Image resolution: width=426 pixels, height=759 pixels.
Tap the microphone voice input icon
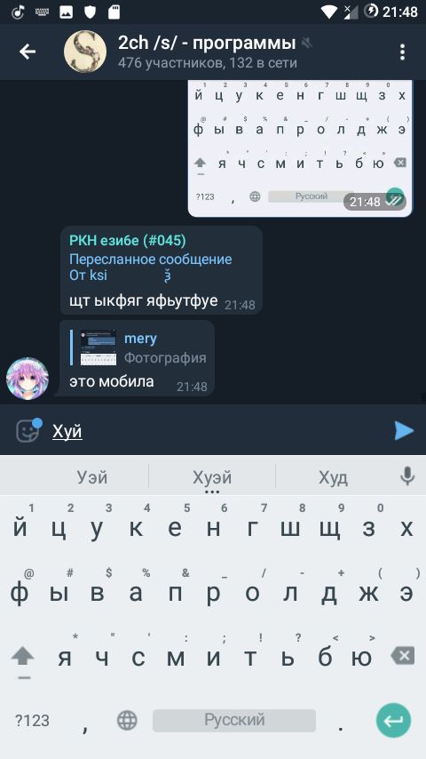click(x=407, y=476)
